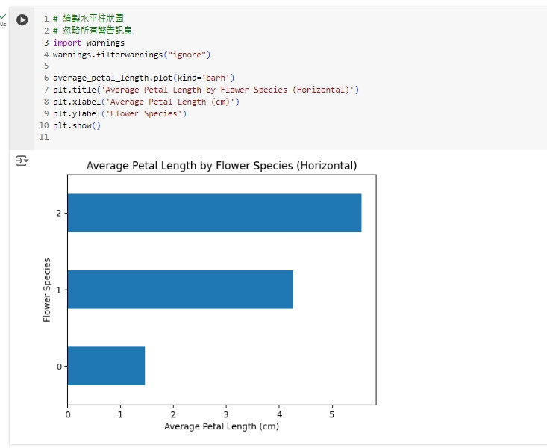Screen dimensions: 547x448
Task: Click the bar for species 1
Action: tap(180, 289)
